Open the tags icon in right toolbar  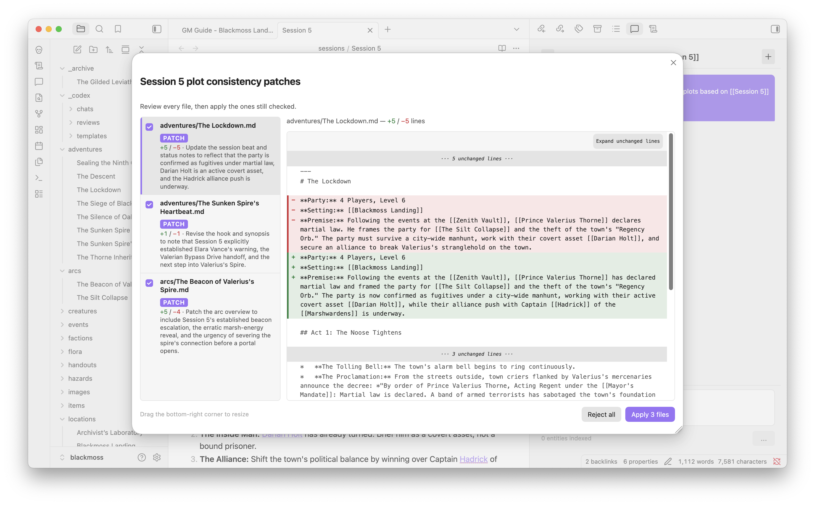click(578, 29)
